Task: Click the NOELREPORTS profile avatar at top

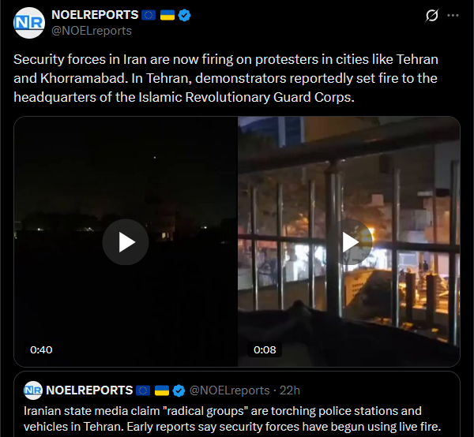Action: click(x=29, y=23)
